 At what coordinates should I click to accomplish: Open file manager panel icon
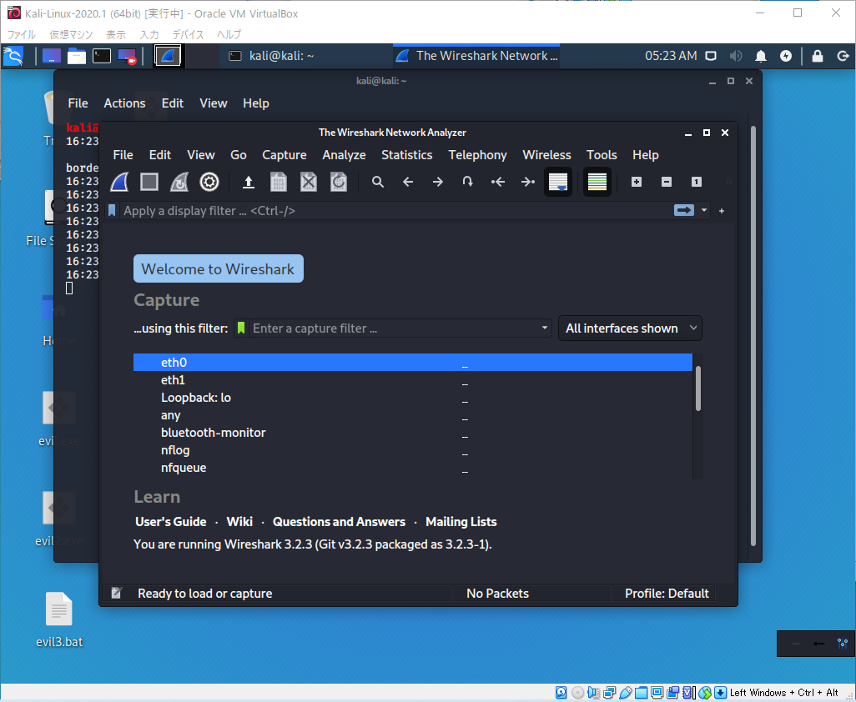click(77, 56)
